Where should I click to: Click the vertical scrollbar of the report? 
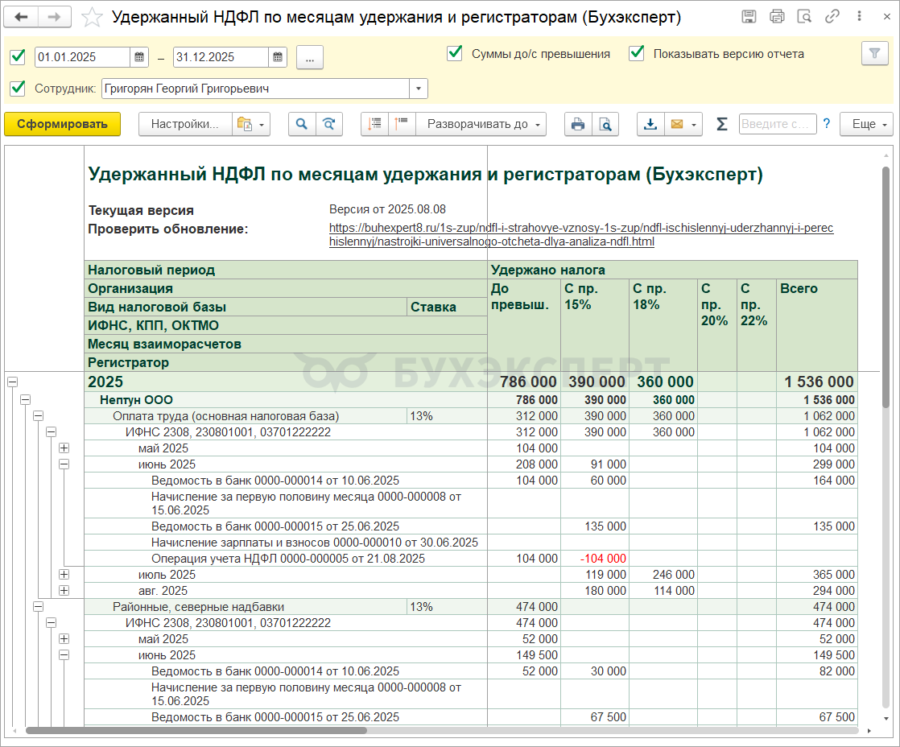886,287
